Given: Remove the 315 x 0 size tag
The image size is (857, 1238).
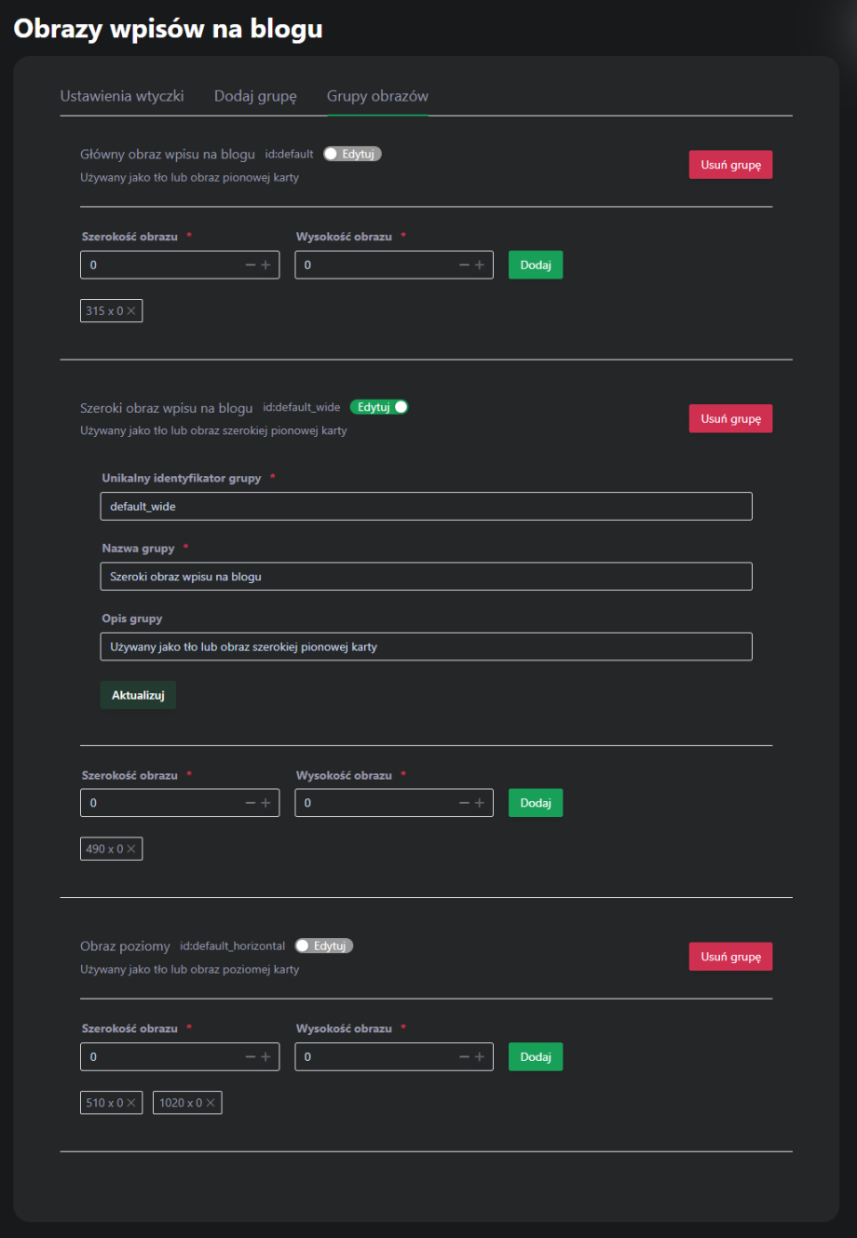Looking at the screenshot, I should [x=131, y=311].
